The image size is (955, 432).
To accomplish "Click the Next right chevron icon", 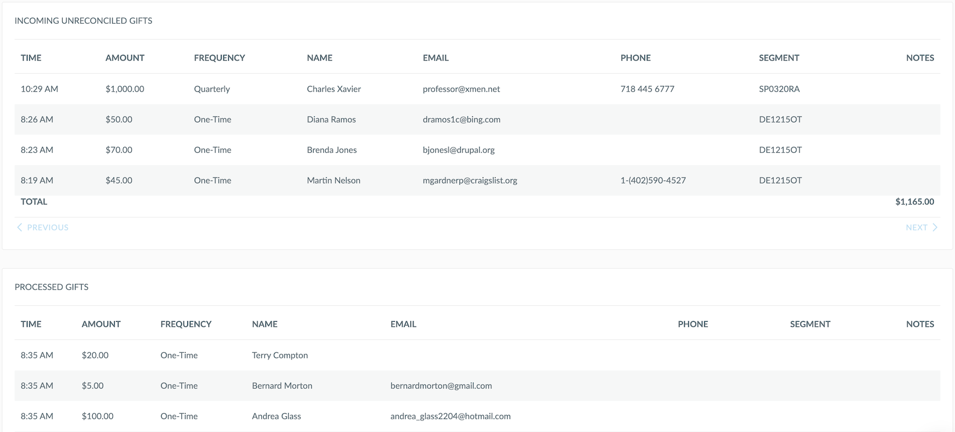I will 935,227.
